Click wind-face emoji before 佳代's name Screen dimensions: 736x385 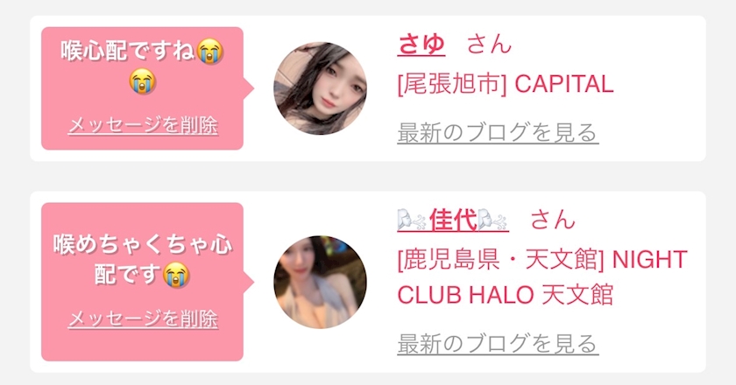[412, 220]
